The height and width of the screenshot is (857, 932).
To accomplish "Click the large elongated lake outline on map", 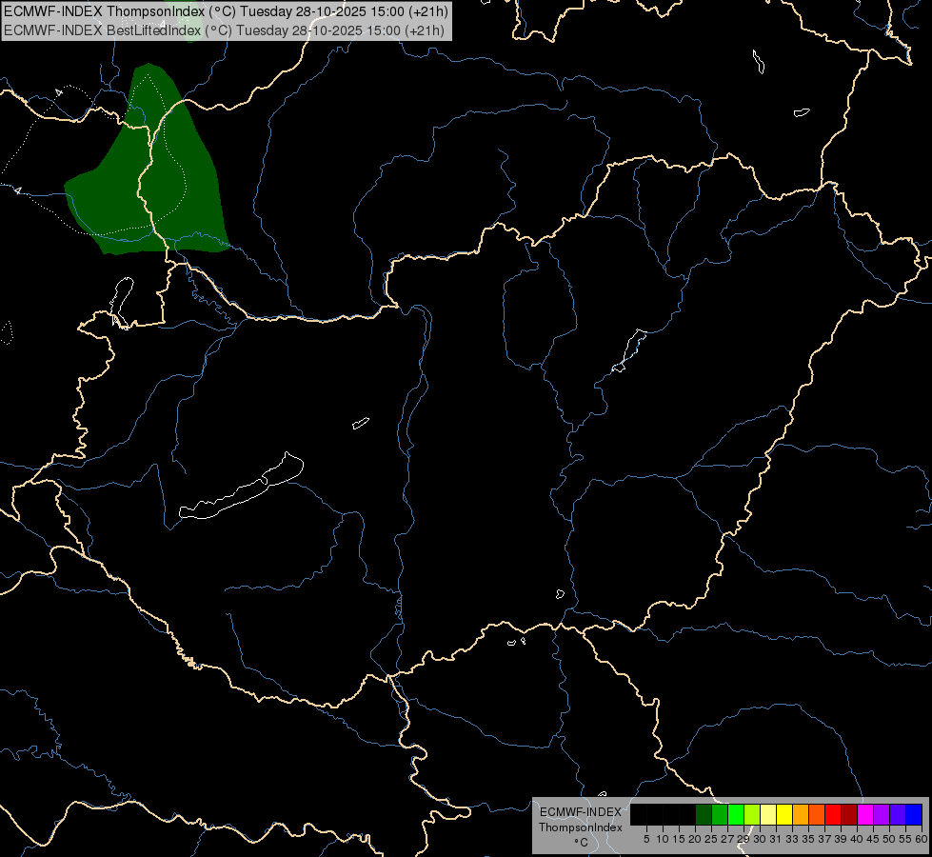I will pos(241,487).
